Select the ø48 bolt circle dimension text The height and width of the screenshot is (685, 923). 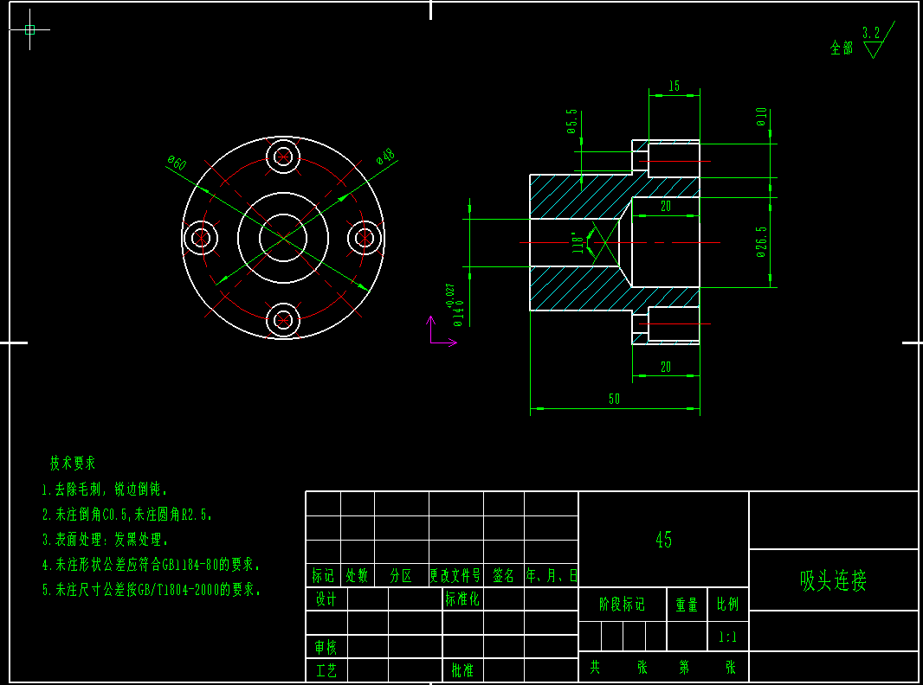pyautogui.click(x=386, y=157)
